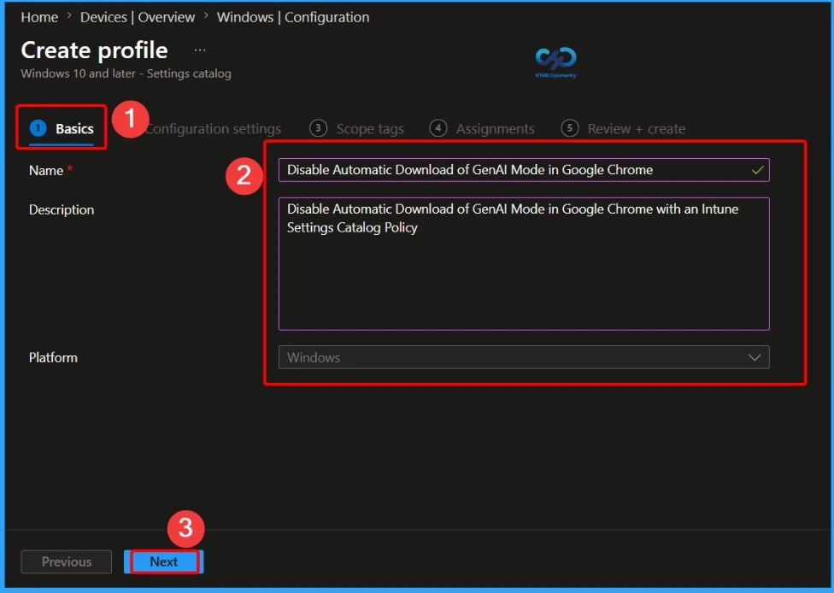Viewport: 834px width, 593px height.
Task: Click the Name label
Action: pos(46,171)
